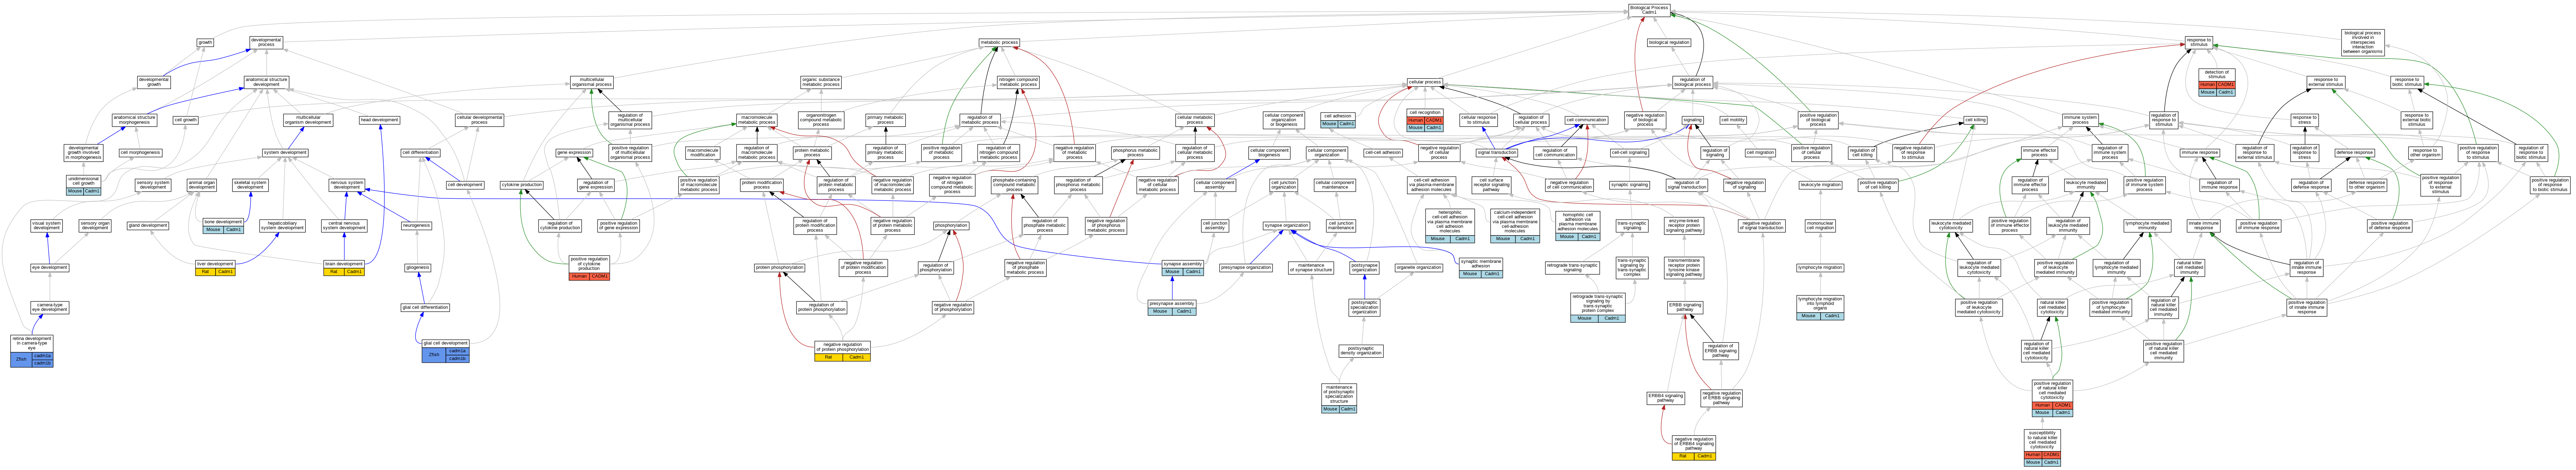2576x470 pixels.
Task: Select the 'immune system process' node
Action: (x=2080, y=120)
